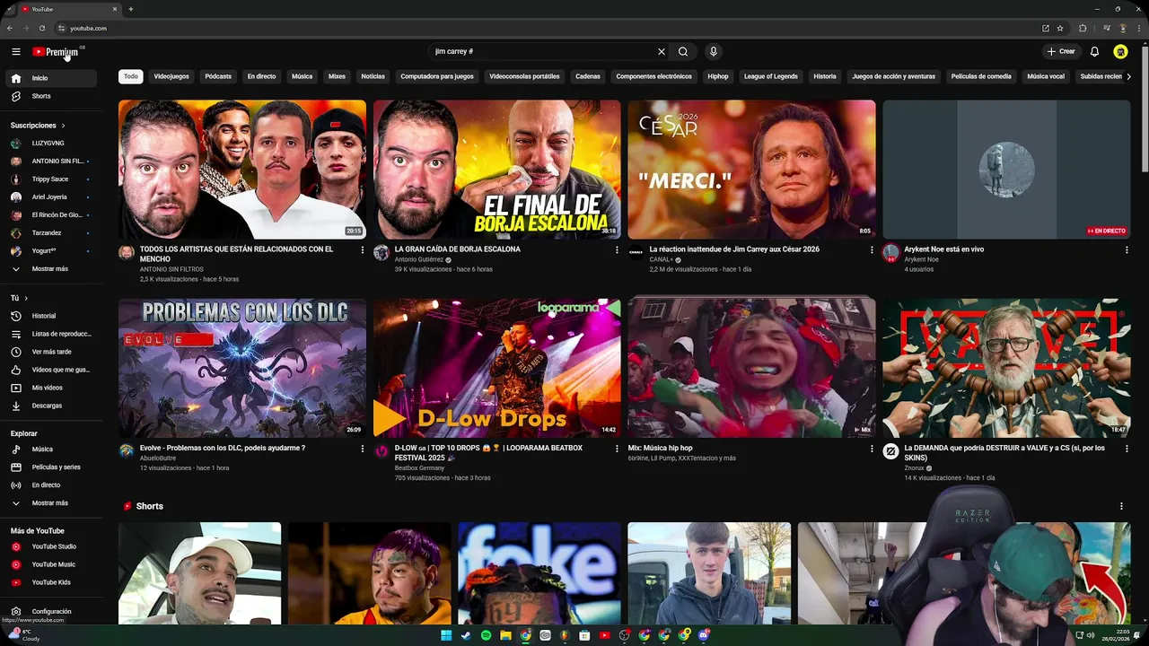Open Ariel Joyería subscription channel
This screenshot has width=1149, height=646.
click(49, 197)
